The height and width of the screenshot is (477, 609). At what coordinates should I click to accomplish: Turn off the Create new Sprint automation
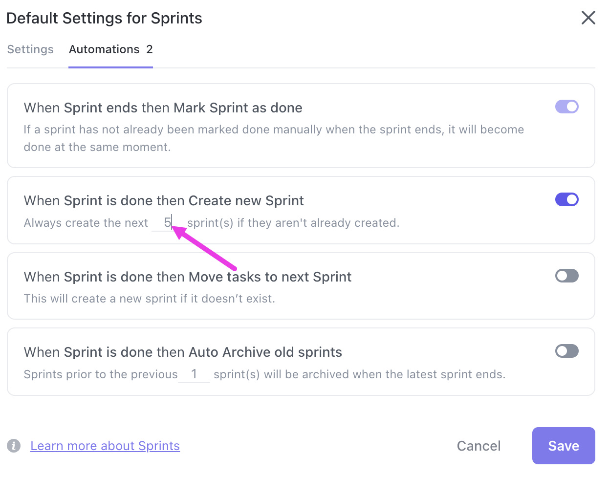566,199
